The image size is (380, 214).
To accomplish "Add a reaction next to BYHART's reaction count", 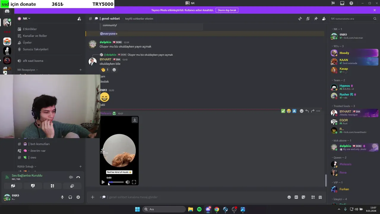I will pos(114,70).
